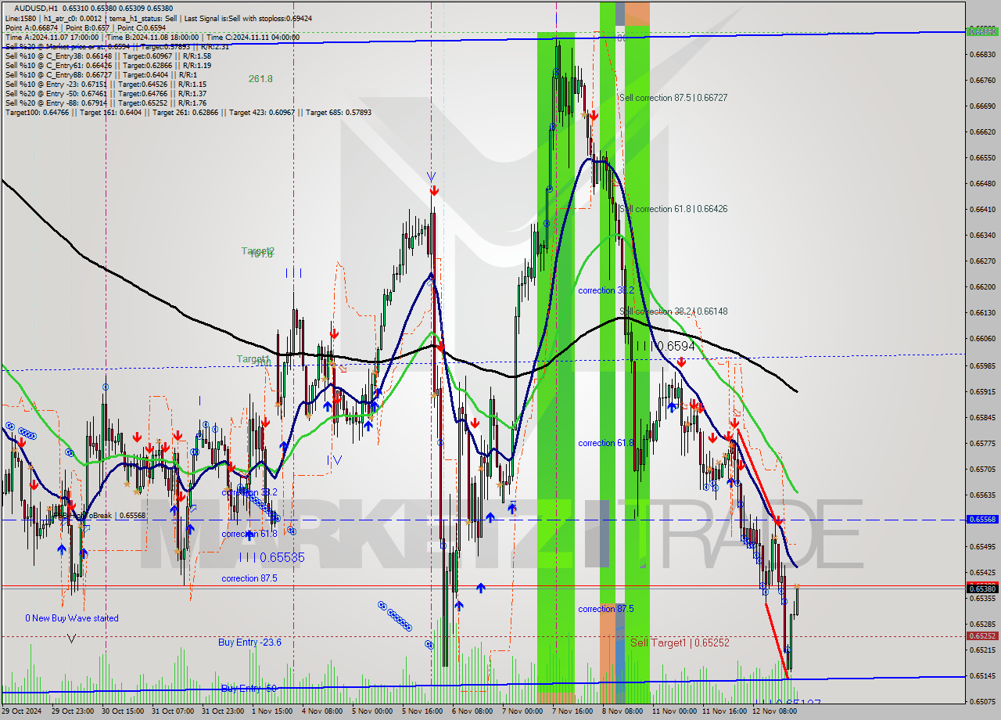
Task: Click the 'FSB-HighToBreak | 0.65568' label
Action: pyautogui.click(x=99, y=516)
